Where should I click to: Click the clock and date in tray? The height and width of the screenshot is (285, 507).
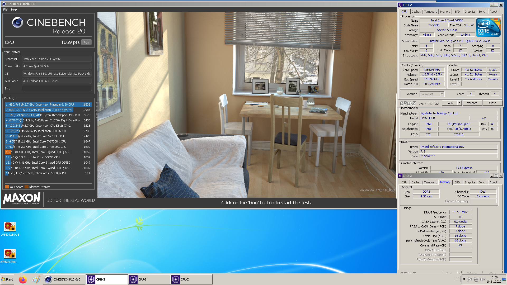click(x=494, y=279)
